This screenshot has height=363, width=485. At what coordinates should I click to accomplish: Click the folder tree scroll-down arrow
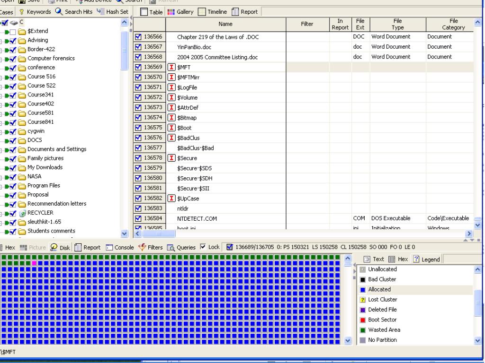(x=125, y=233)
